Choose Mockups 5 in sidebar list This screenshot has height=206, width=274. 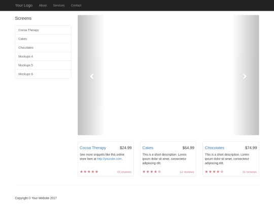click(x=43, y=65)
